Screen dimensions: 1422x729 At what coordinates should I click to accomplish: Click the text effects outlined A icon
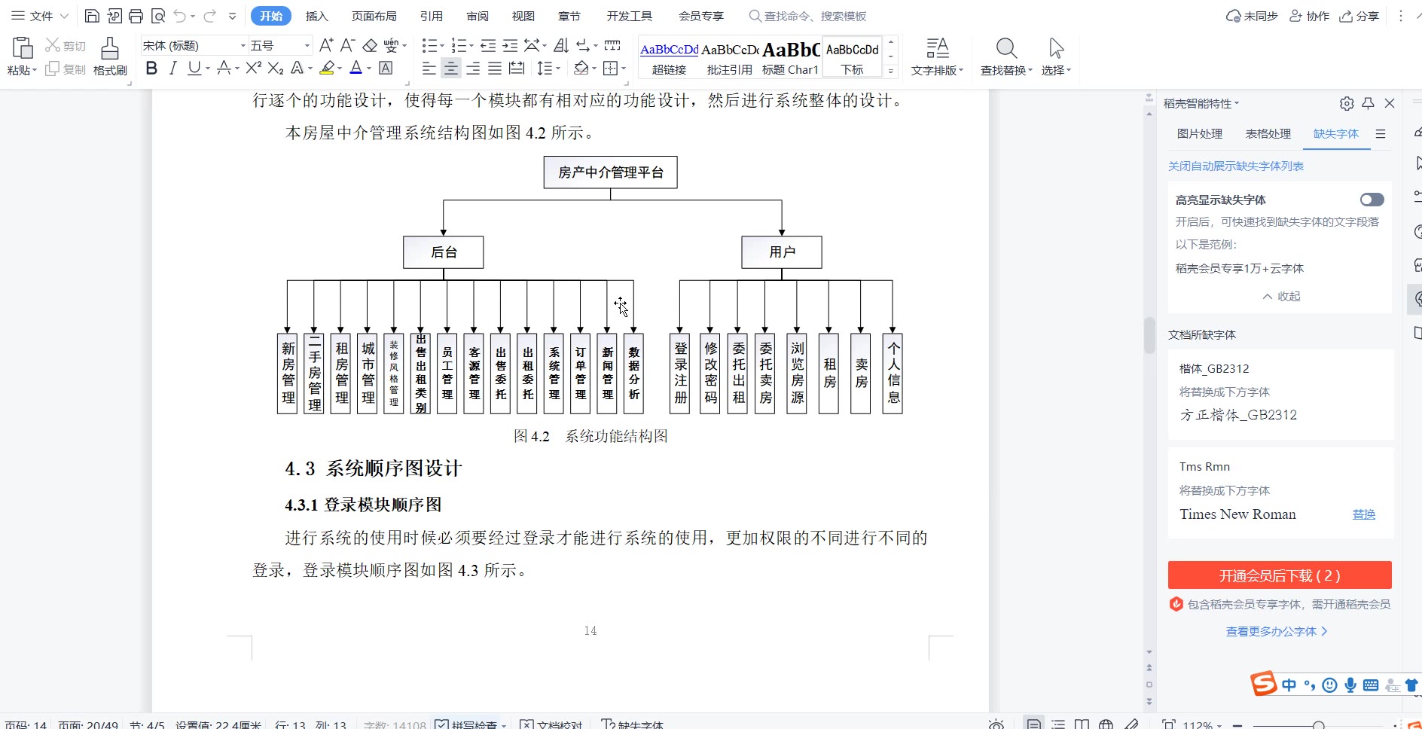point(298,69)
